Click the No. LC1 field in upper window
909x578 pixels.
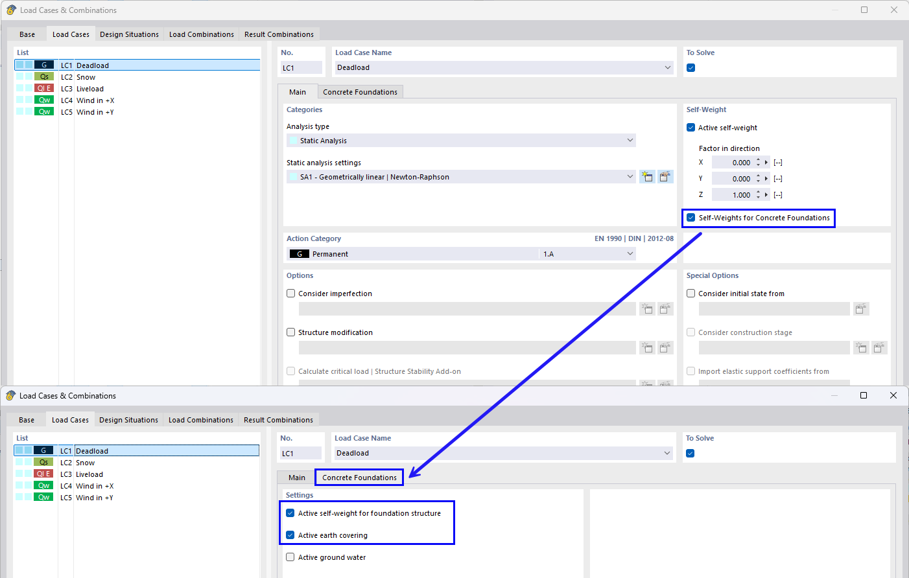click(301, 68)
